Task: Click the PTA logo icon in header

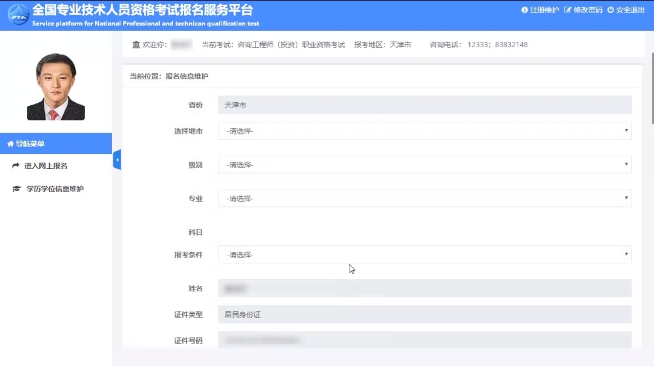Action: coord(18,15)
